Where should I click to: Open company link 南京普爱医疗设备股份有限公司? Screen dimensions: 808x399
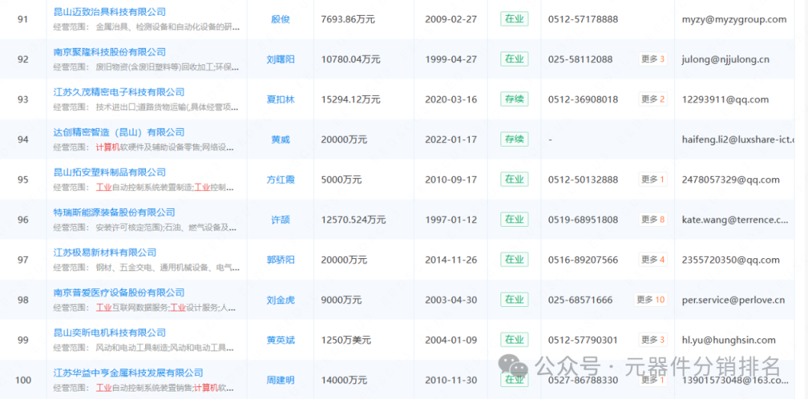tap(119, 293)
